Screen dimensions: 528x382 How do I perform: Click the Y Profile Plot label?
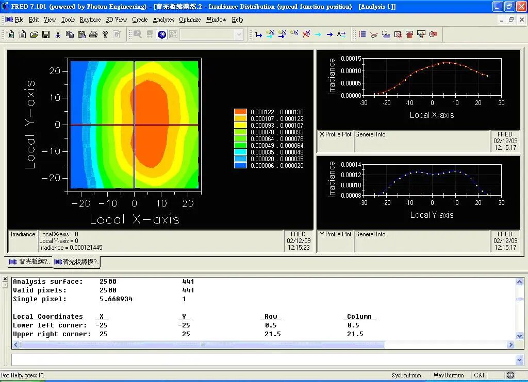click(336, 234)
